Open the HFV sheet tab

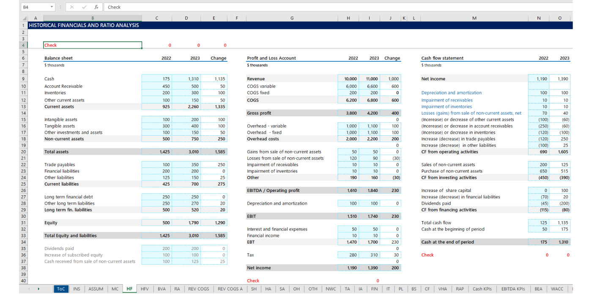(144, 289)
